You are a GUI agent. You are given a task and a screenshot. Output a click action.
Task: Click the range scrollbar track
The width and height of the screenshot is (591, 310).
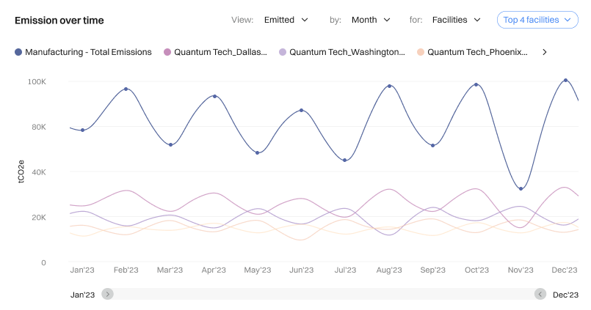pos(323,294)
